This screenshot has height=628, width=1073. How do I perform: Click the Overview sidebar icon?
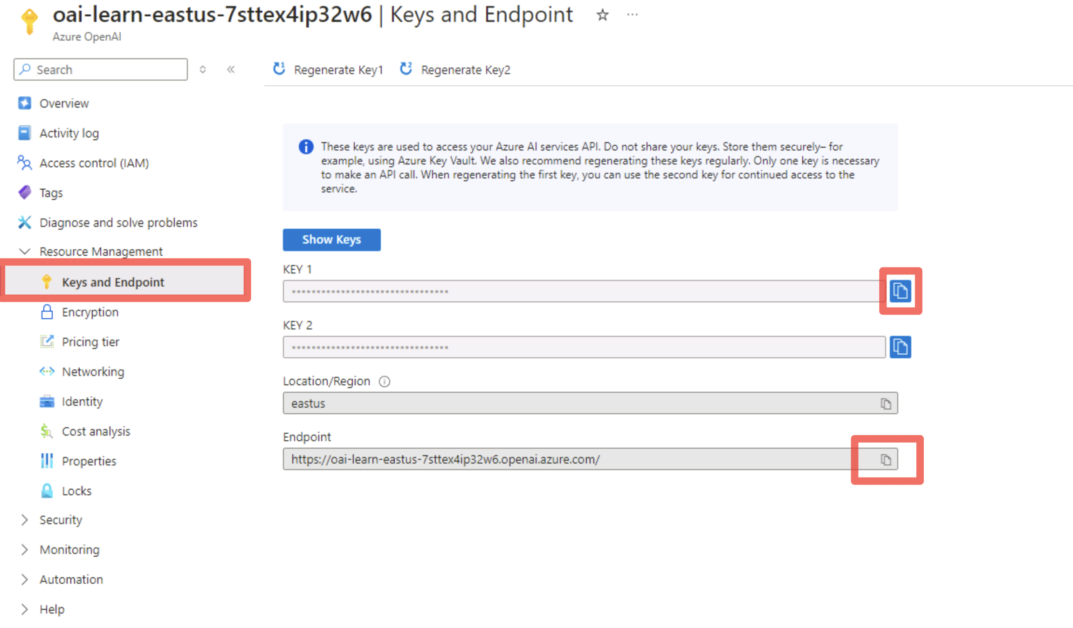[24, 103]
